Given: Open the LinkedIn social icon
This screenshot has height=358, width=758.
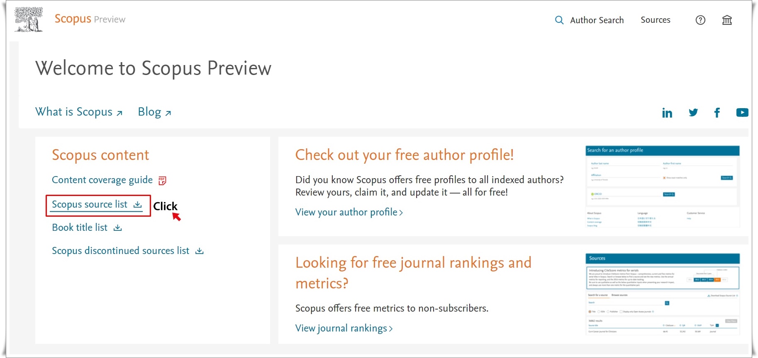Looking at the screenshot, I should (667, 113).
